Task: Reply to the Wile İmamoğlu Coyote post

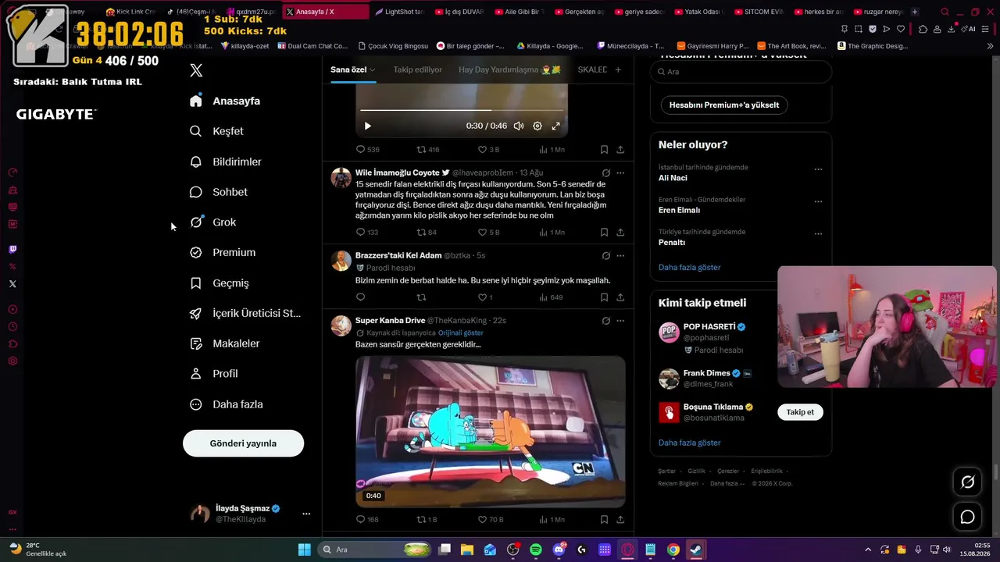Action: 367,232
